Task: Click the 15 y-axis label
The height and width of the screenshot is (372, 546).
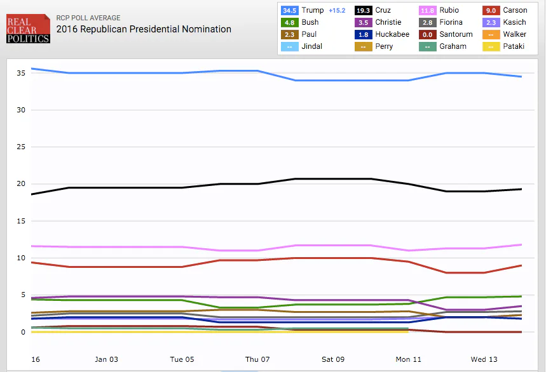Action: point(21,221)
